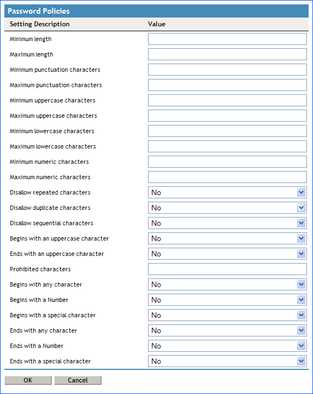Click the Maximum uppercase characters field
The image size is (313, 394).
[x=227, y=116]
